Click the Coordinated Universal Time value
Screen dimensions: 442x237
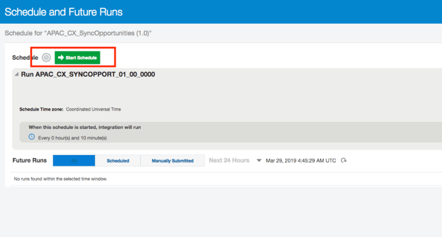click(x=93, y=110)
